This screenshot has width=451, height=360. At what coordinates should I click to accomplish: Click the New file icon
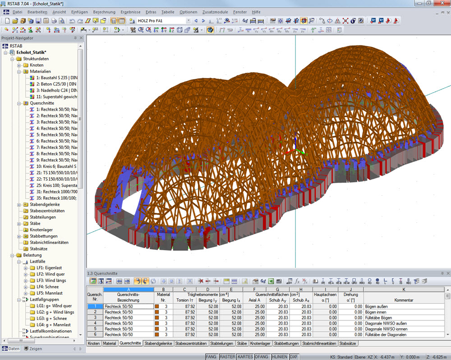pyautogui.click(x=7, y=21)
